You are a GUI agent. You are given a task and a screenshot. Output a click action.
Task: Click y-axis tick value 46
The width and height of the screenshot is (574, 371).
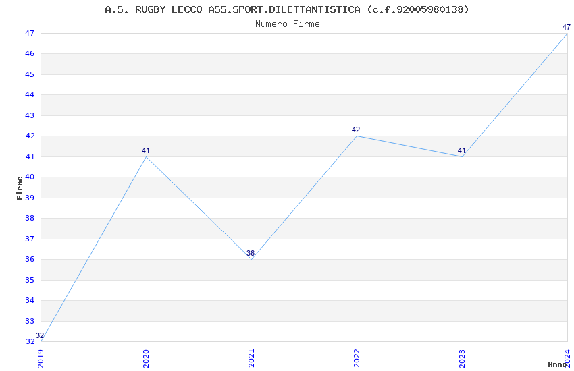(30, 54)
